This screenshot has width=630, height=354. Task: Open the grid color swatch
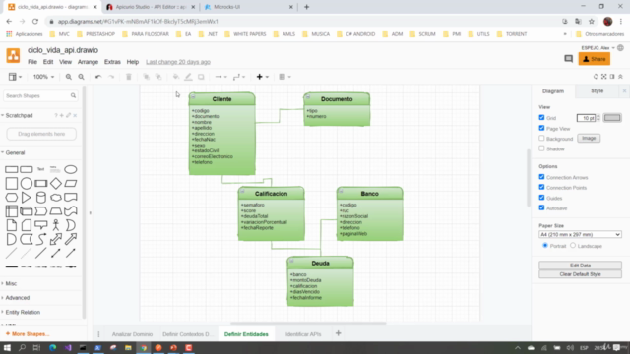pyautogui.click(x=612, y=118)
